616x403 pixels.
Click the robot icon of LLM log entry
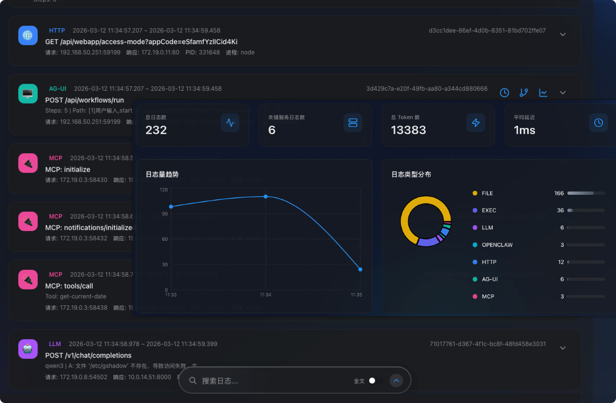pyautogui.click(x=28, y=349)
